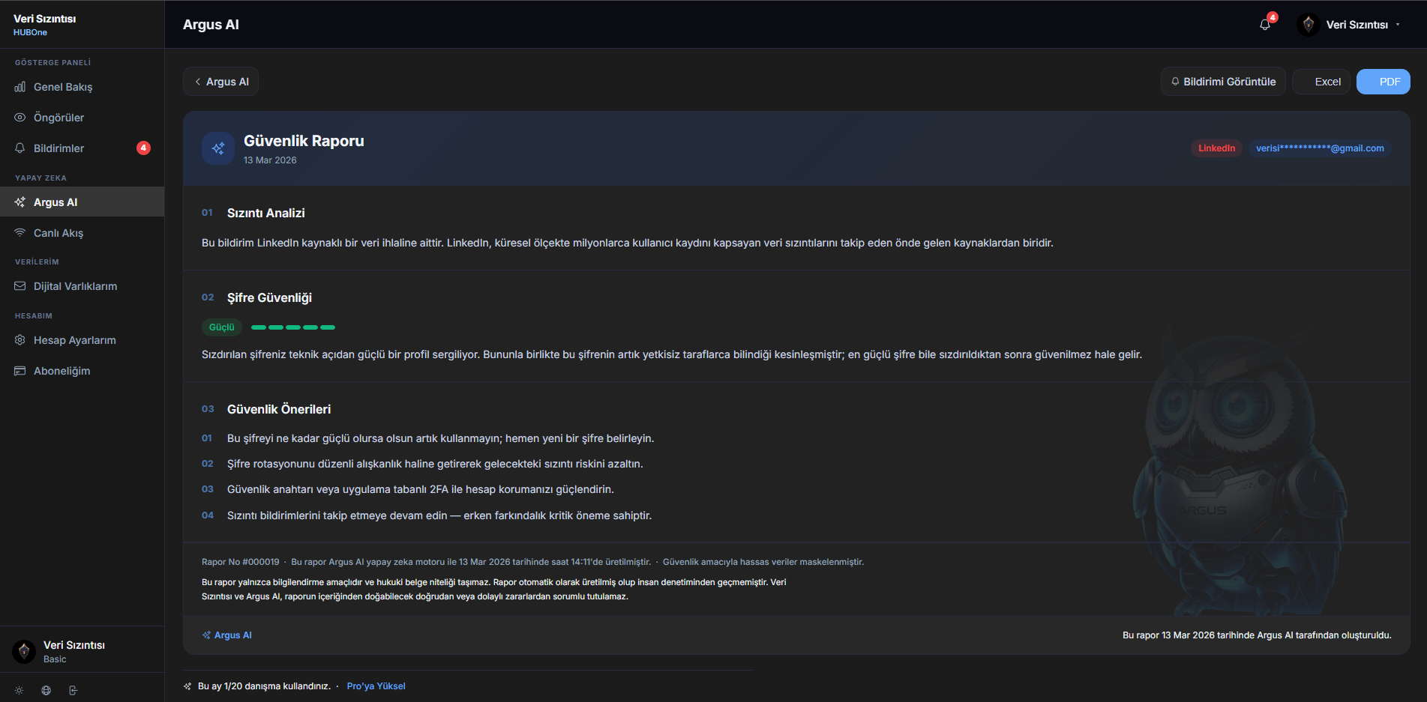Image resolution: width=1427 pixels, height=702 pixels.
Task: Click the Güvenlik Raporu title
Action: pyautogui.click(x=304, y=141)
